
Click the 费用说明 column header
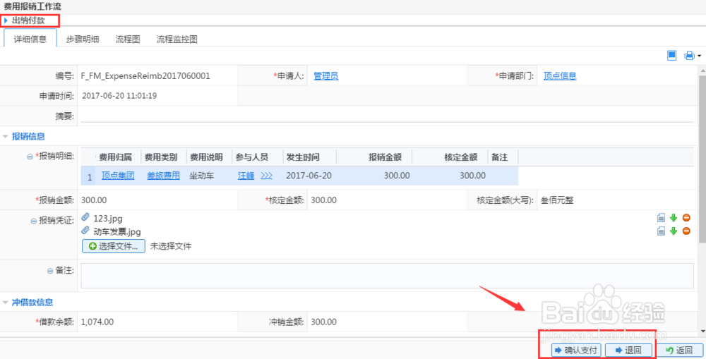click(x=209, y=157)
